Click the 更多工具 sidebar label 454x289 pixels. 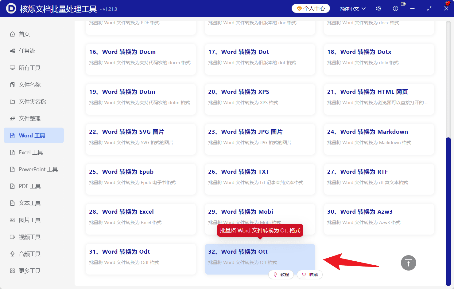point(30,271)
